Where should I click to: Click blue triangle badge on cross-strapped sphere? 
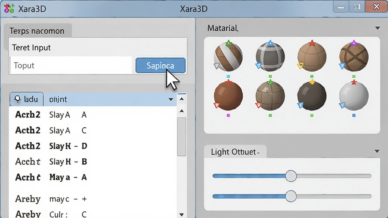[342, 66]
